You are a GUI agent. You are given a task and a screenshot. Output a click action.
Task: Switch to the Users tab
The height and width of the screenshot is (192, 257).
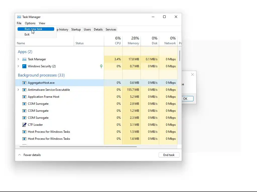pyautogui.click(x=87, y=29)
